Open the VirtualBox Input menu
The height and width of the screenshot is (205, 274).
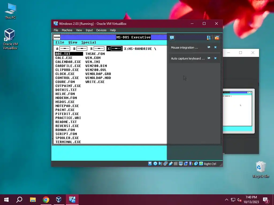[x=89, y=30]
